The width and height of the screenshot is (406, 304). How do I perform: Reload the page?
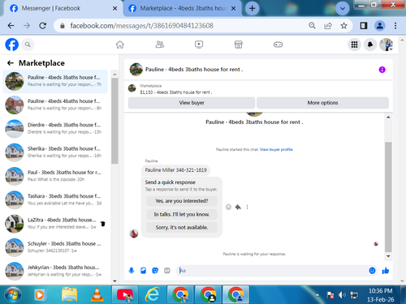point(42,26)
